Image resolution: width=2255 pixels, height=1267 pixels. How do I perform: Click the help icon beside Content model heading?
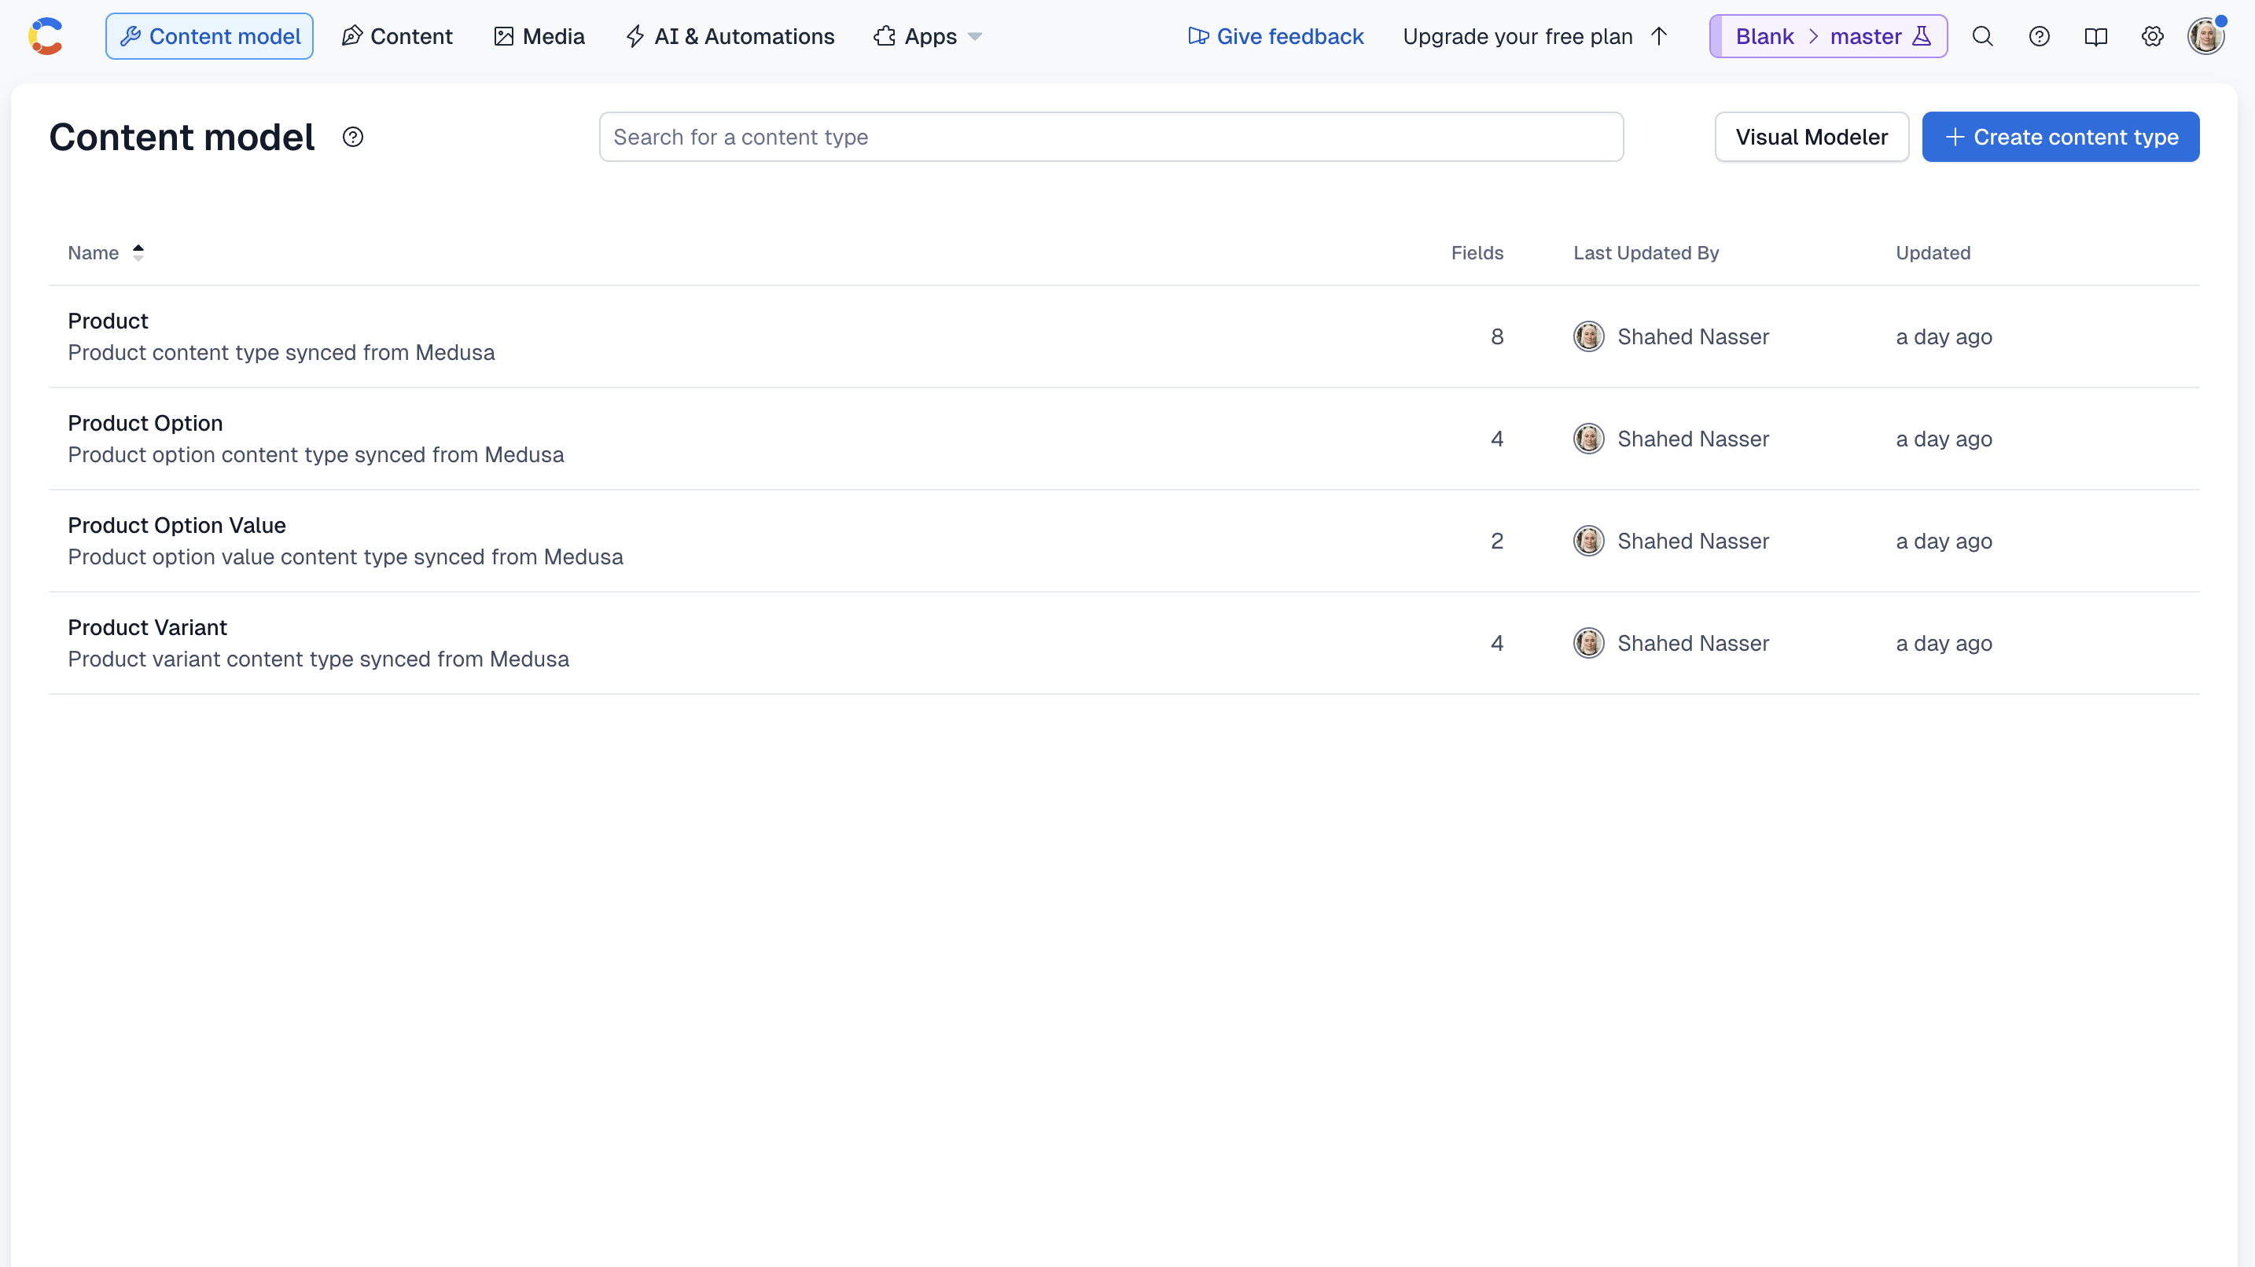(x=354, y=137)
